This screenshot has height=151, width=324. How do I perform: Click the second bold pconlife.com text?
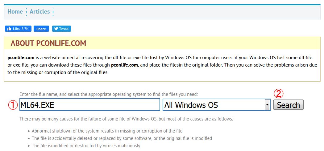125,65
